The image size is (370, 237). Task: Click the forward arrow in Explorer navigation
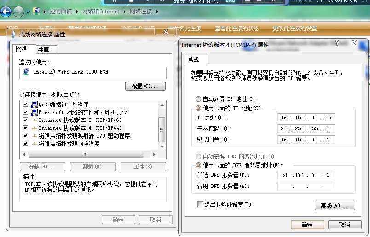pyautogui.click(x=18, y=12)
